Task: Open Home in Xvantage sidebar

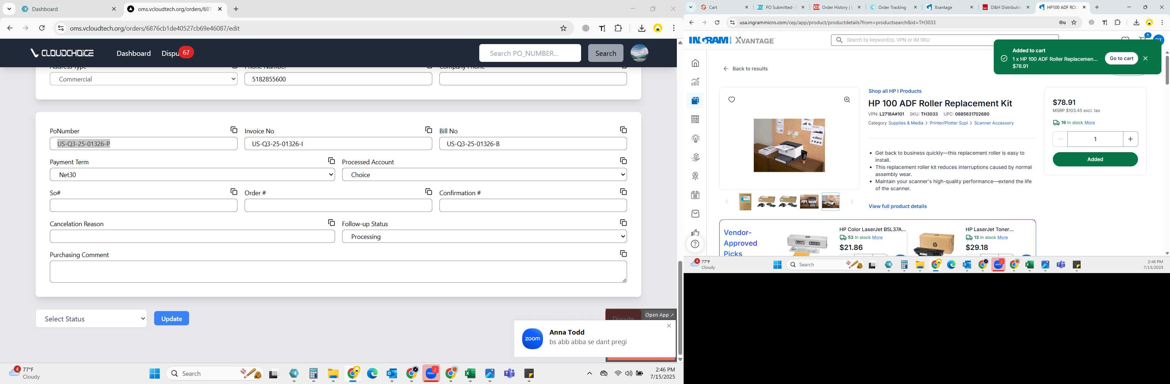Action: coord(695,63)
